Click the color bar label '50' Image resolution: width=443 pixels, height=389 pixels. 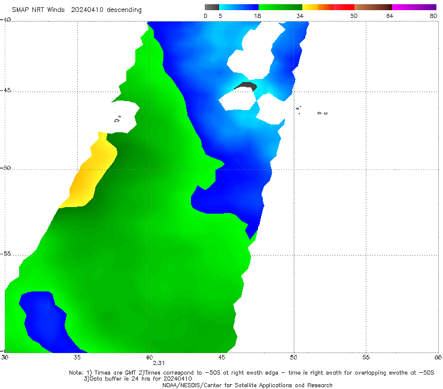pos(354,16)
